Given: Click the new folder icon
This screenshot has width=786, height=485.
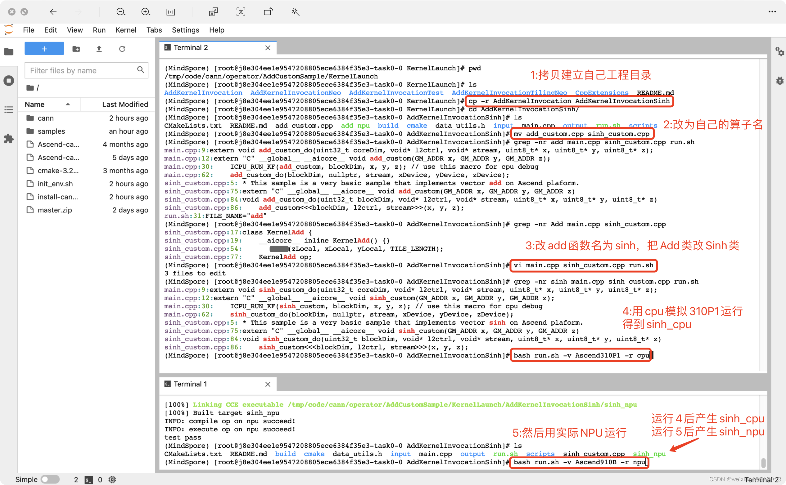Looking at the screenshot, I should coord(76,49).
